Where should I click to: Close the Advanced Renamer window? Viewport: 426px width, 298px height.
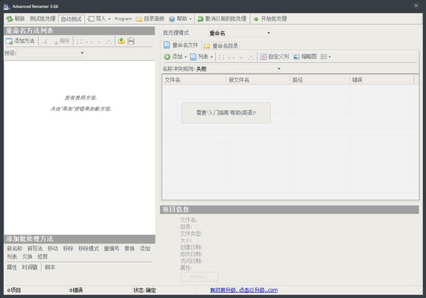click(416, 6)
